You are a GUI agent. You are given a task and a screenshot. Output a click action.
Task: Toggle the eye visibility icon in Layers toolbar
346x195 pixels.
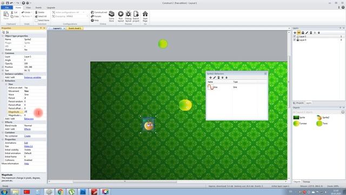point(299,32)
